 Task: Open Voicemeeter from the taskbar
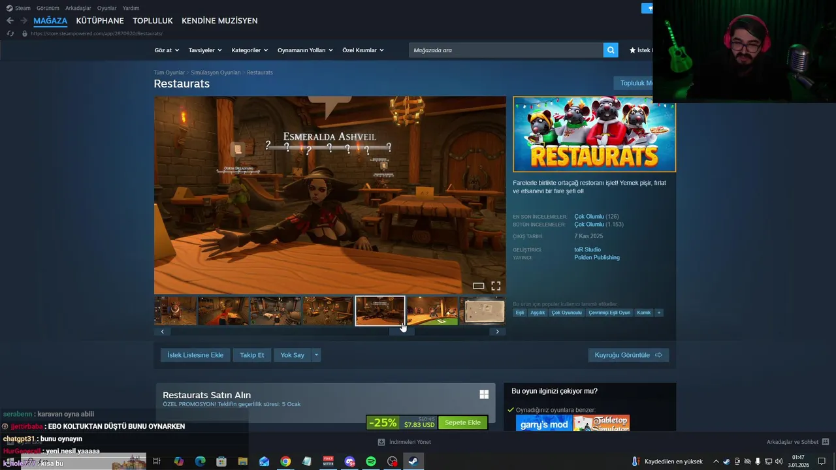(x=328, y=462)
